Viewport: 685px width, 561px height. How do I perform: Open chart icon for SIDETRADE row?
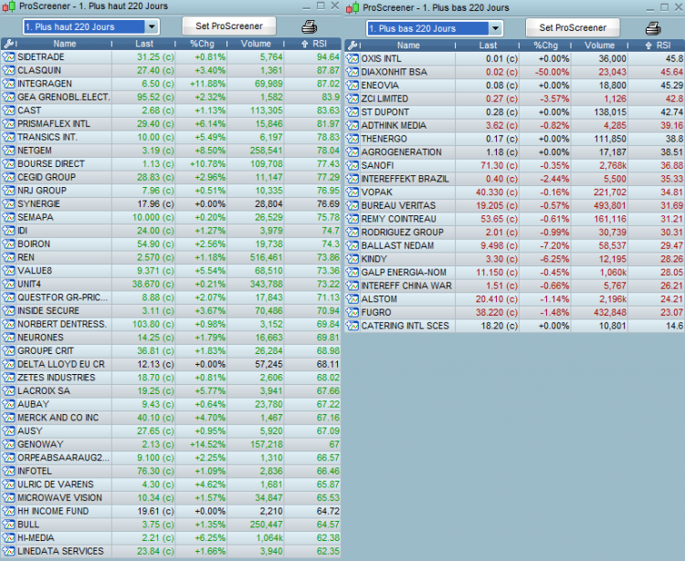pyautogui.click(x=8, y=57)
